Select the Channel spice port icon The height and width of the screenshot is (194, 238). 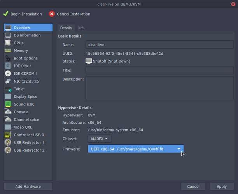pos(8,120)
